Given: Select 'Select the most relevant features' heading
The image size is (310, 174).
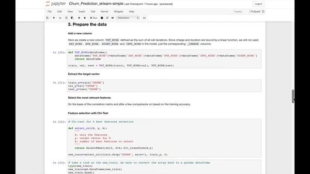Looking at the screenshot, I should point(89,98).
